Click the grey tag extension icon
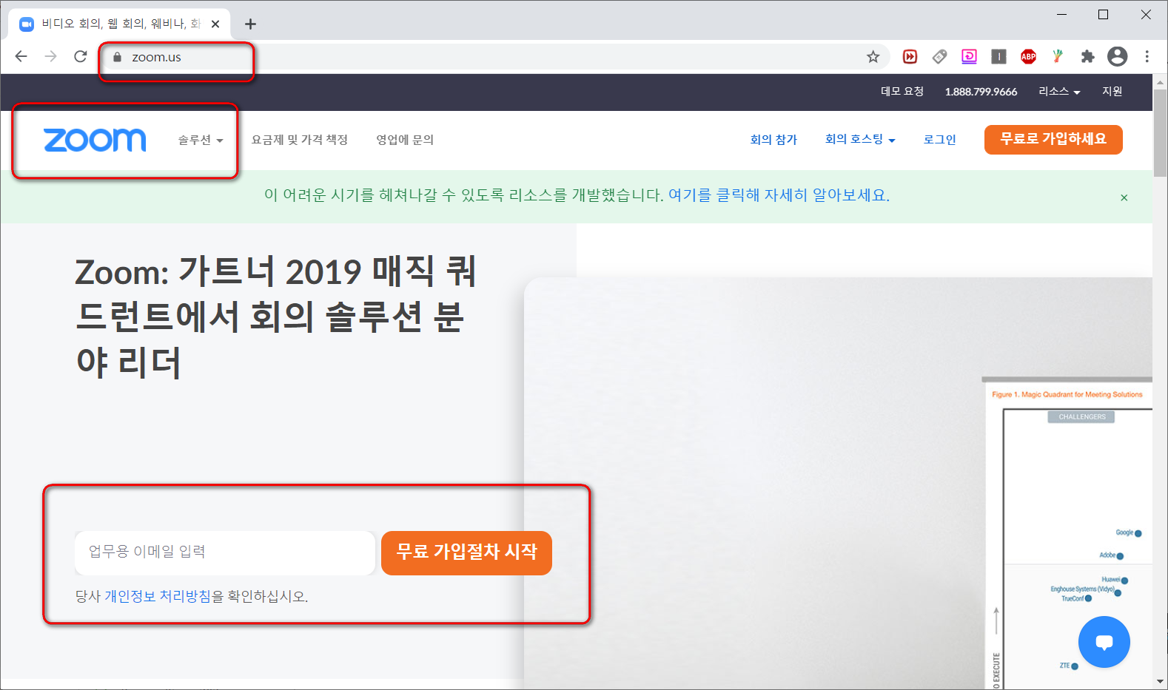The width and height of the screenshot is (1168, 690). coord(940,56)
